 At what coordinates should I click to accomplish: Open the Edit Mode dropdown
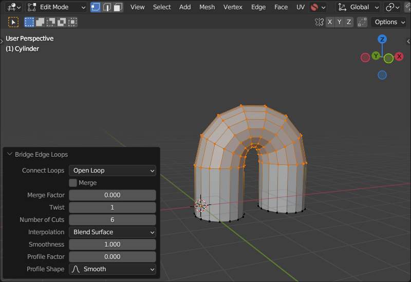[57, 7]
